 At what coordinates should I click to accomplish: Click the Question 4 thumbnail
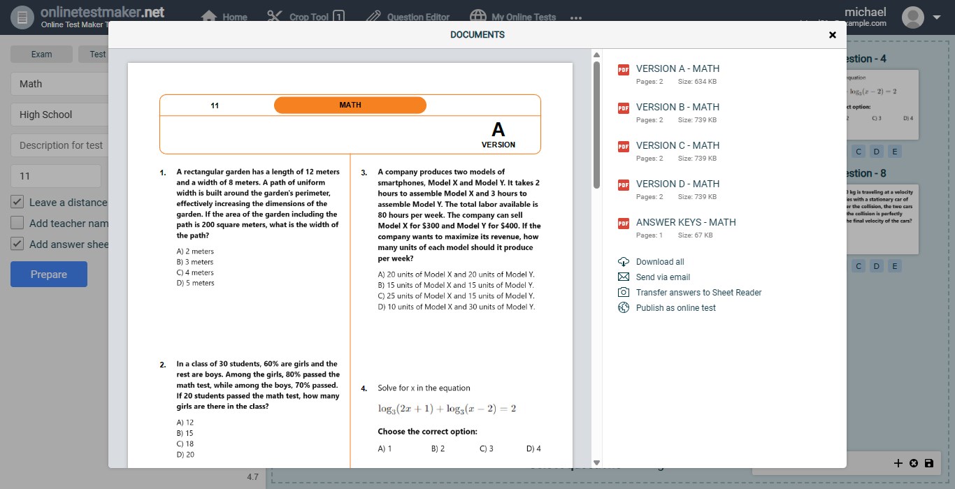(882, 104)
